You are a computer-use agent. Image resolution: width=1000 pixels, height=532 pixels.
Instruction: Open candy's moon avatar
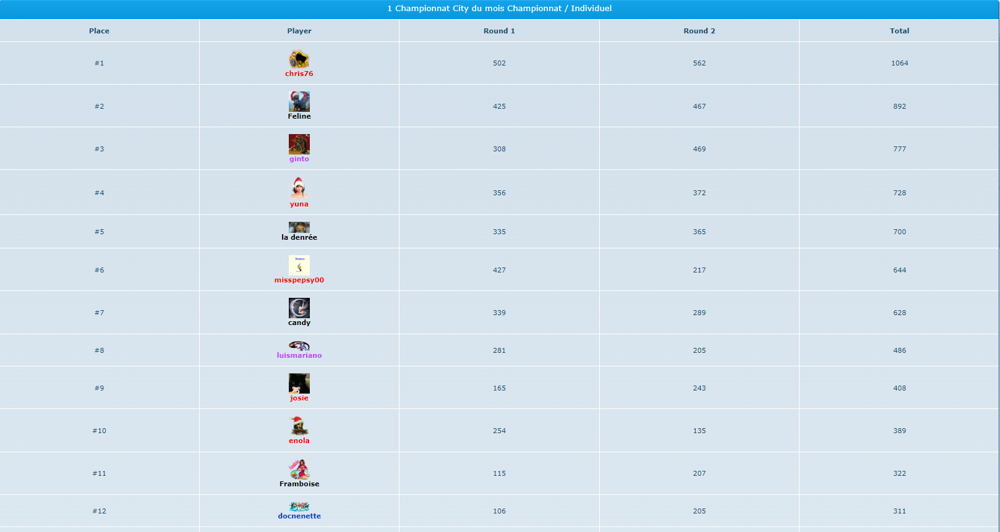pyautogui.click(x=299, y=308)
